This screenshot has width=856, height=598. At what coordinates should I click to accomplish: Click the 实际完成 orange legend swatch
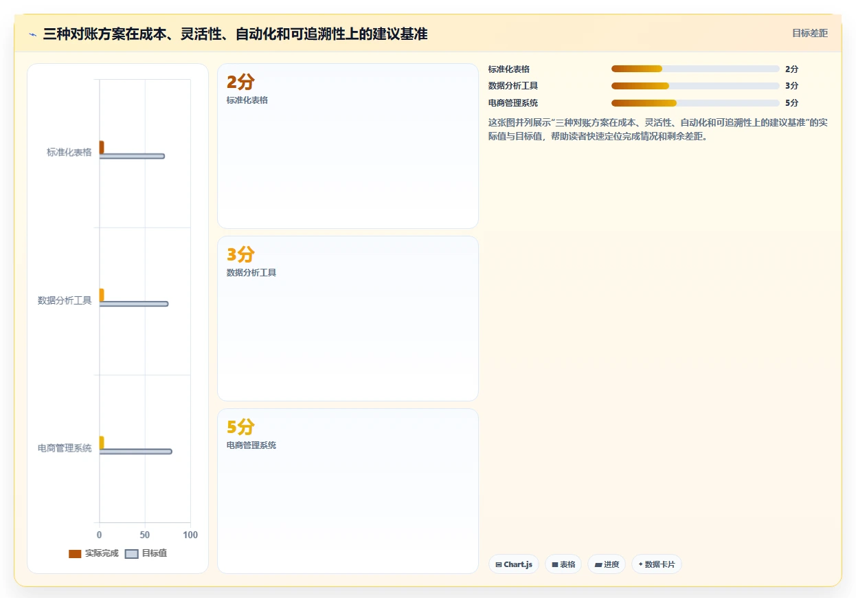[75, 554]
